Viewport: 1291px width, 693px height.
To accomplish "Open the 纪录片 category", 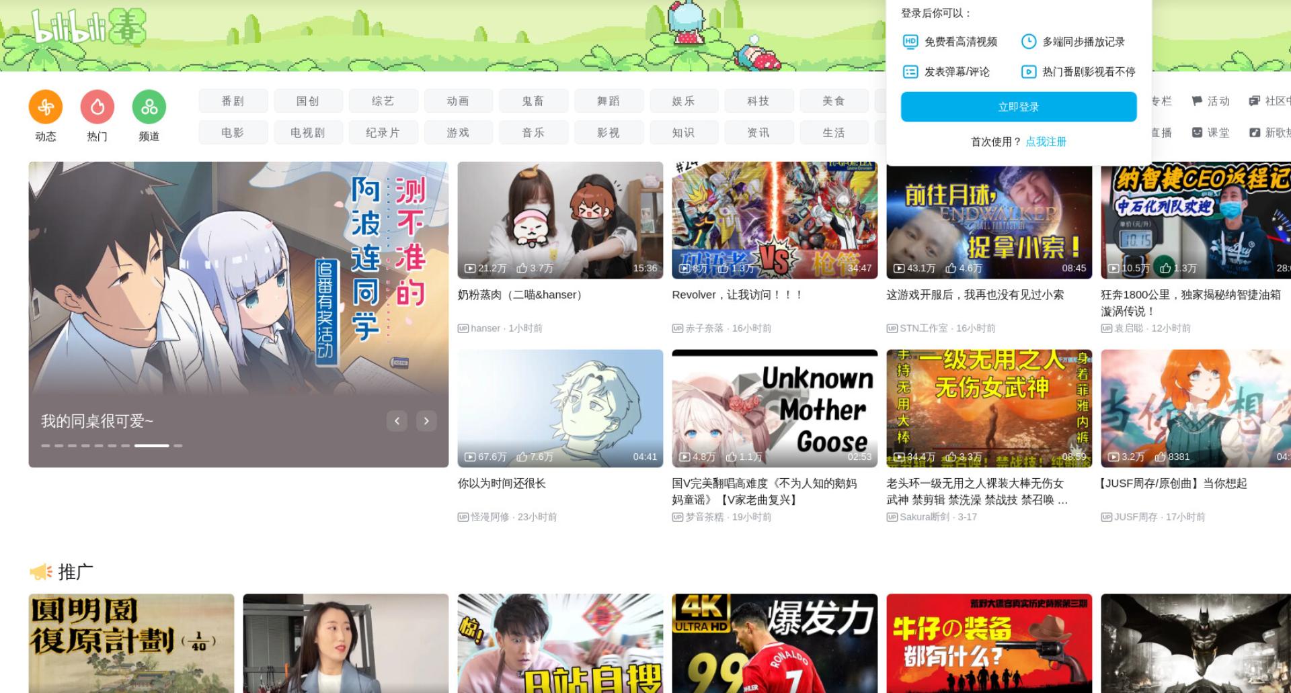I will pyautogui.click(x=383, y=132).
